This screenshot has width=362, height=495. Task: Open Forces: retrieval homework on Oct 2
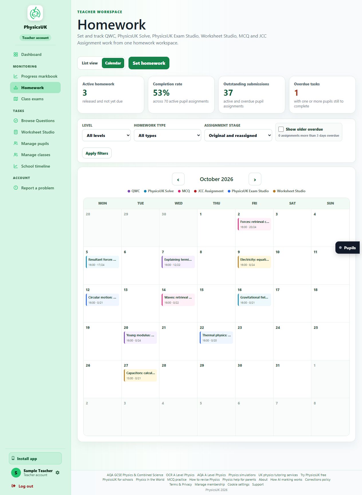(254, 224)
